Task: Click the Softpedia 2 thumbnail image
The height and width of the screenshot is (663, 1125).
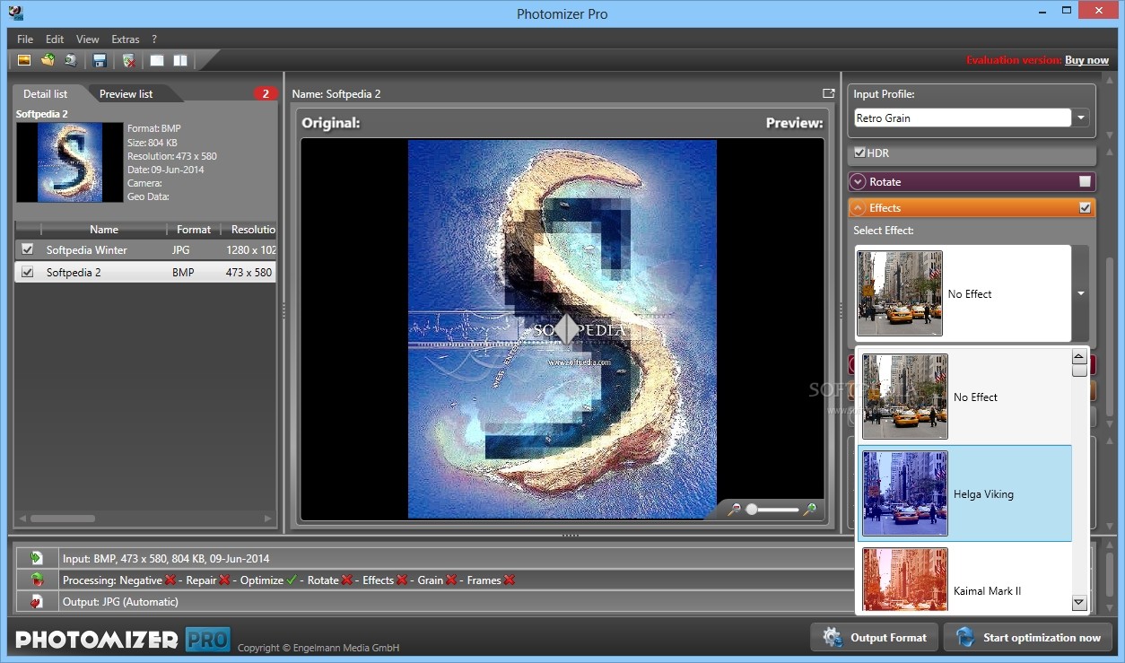Action: pos(70,162)
